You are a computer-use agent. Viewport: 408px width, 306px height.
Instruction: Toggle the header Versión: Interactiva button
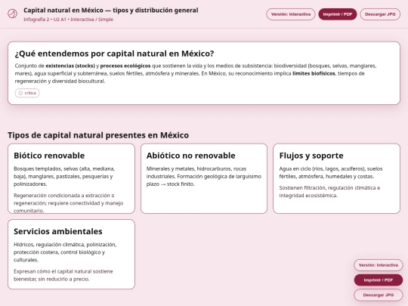pyautogui.click(x=291, y=14)
